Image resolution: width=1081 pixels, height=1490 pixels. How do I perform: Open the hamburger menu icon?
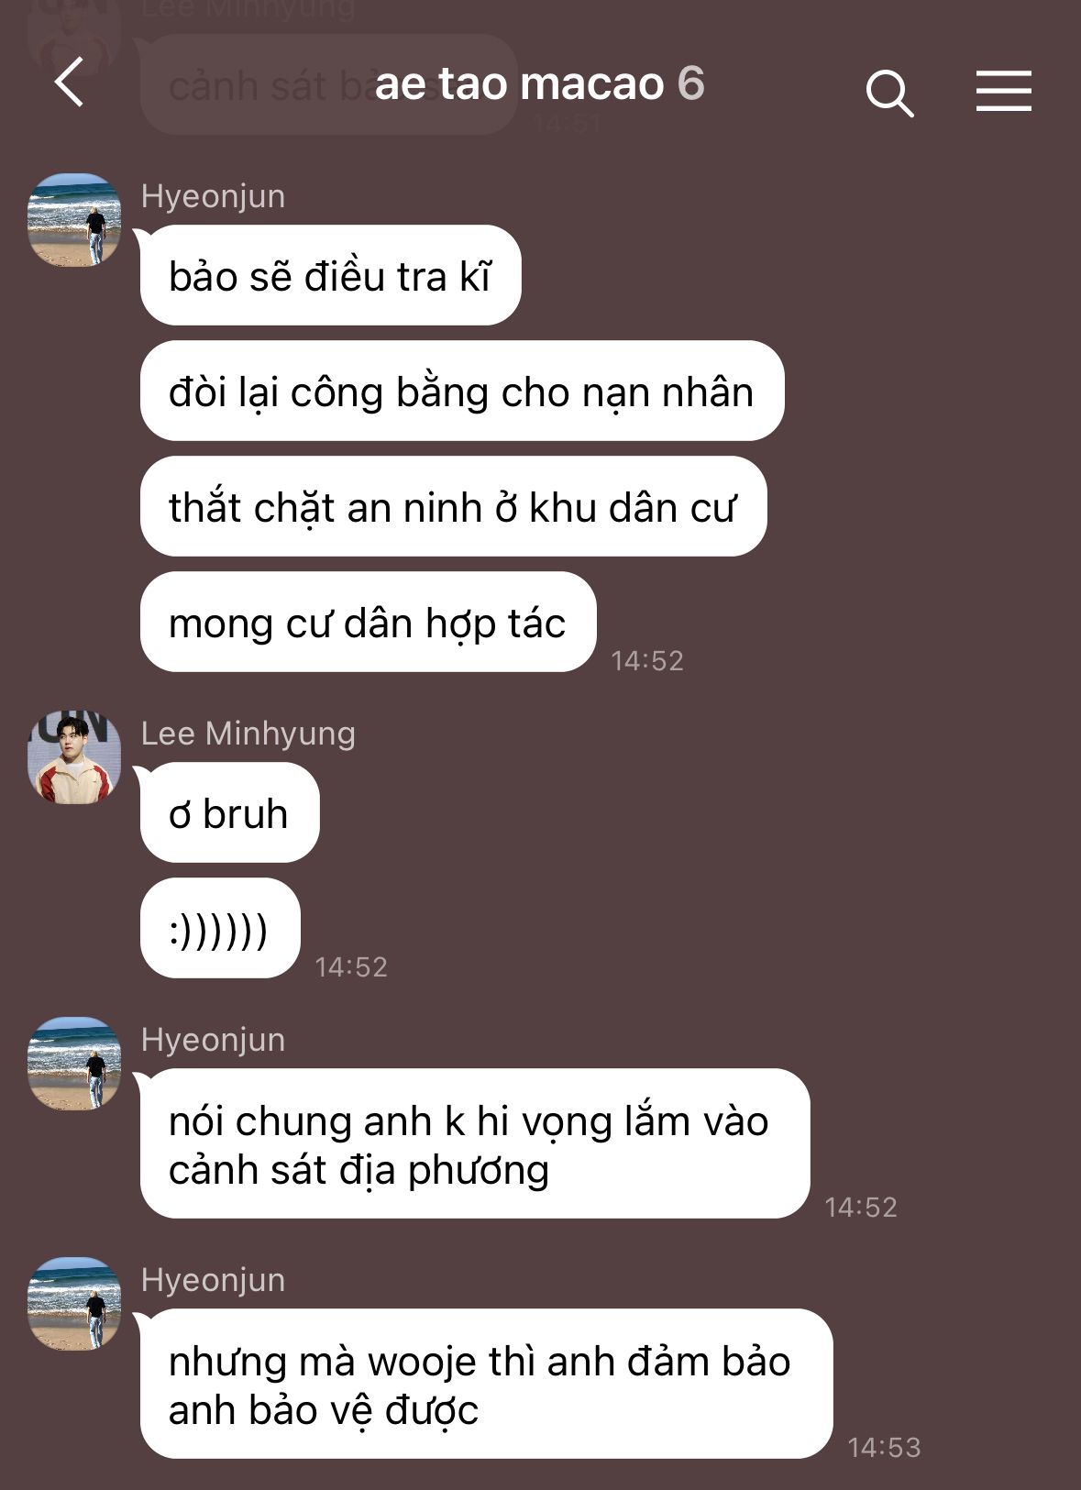(1003, 91)
